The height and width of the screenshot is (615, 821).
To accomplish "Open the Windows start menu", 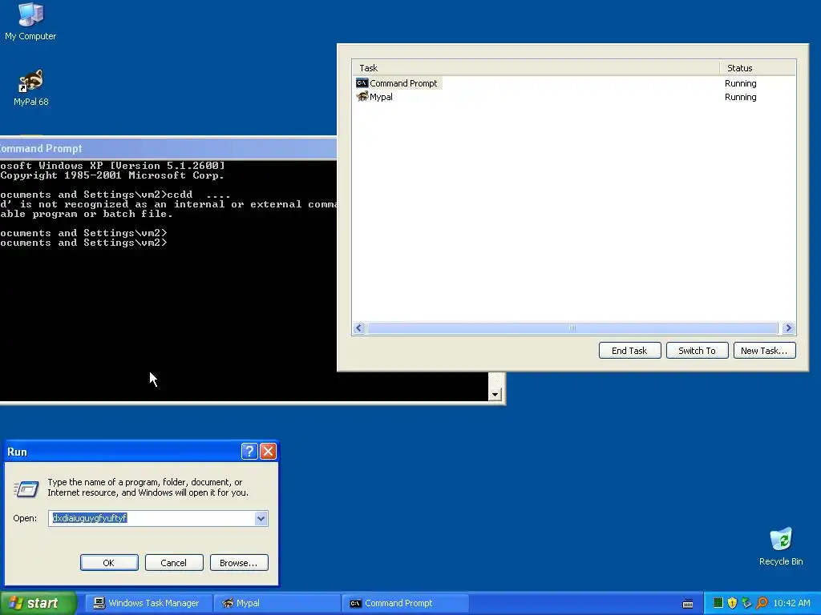I will pos(38,603).
